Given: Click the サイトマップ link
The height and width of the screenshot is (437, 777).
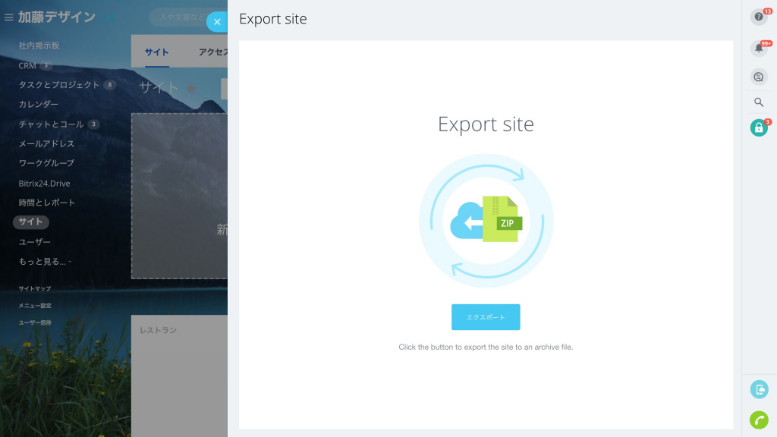Looking at the screenshot, I should pos(35,289).
